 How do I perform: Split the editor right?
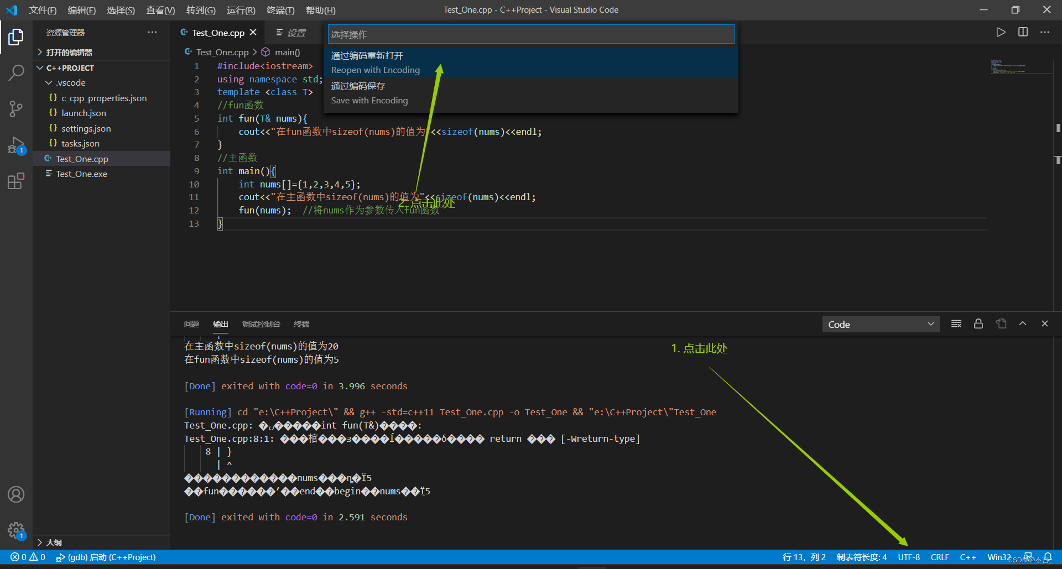pyautogui.click(x=1023, y=32)
